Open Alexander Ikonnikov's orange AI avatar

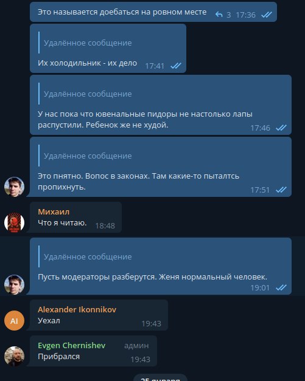(x=14, y=320)
